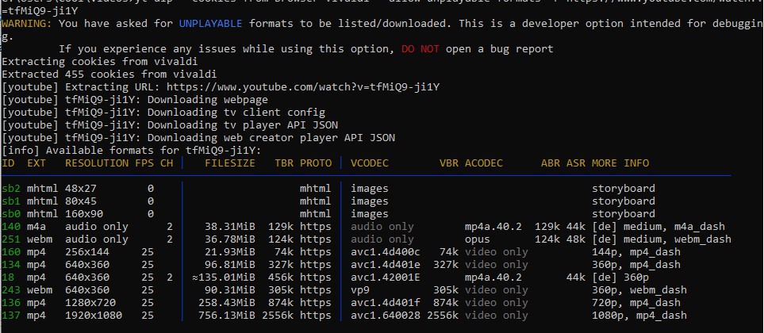Click format ID 251 for webm audio

coord(11,239)
